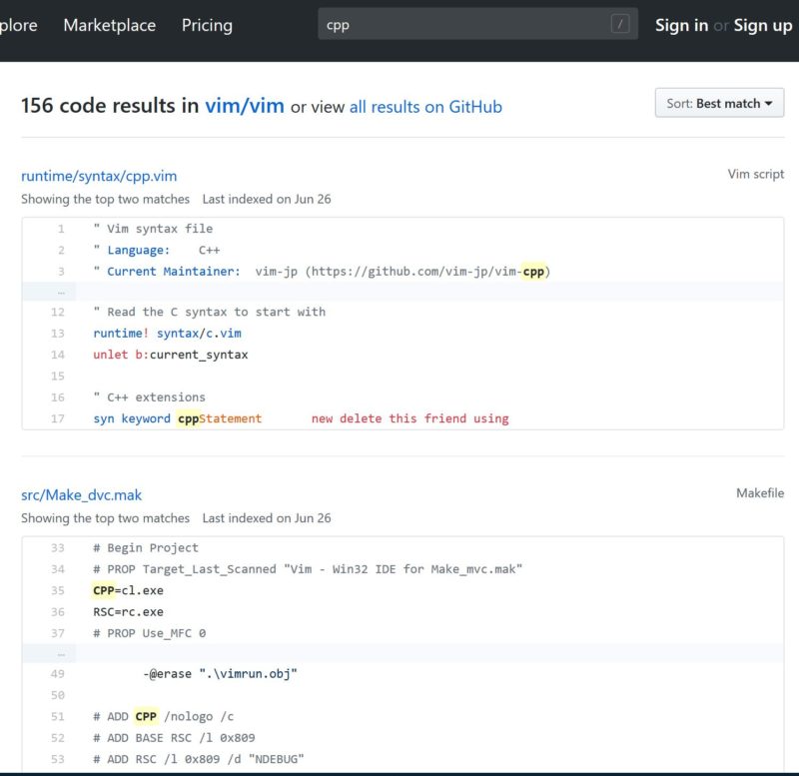This screenshot has height=776, width=799.
Task: Click the Sign up link
Action: click(x=763, y=25)
